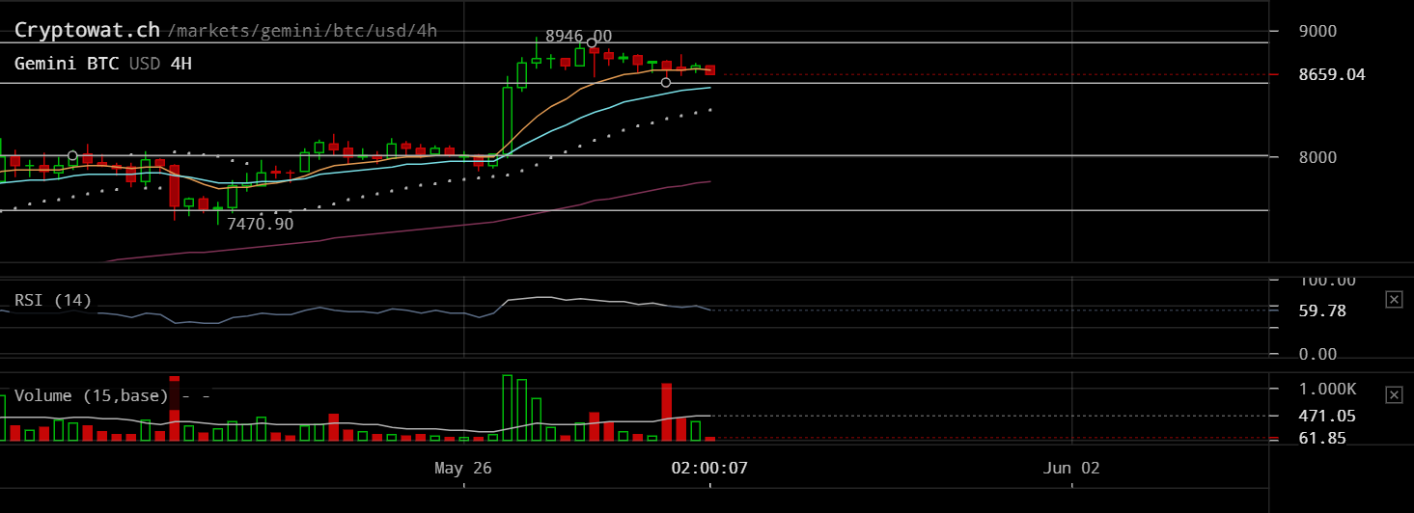Screen dimensions: 1414x513
Task: Open the /markets/gemini/btc/usd/4h path link
Action: [302, 31]
